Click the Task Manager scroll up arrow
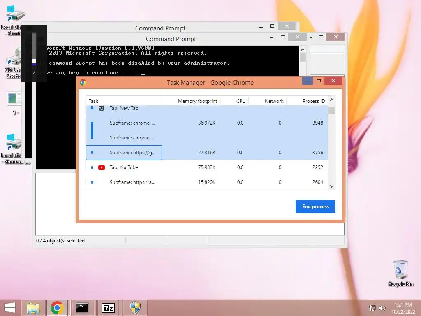Screen dimensions: 421x316 click(332, 100)
